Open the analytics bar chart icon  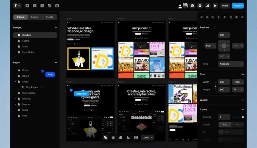208,6
